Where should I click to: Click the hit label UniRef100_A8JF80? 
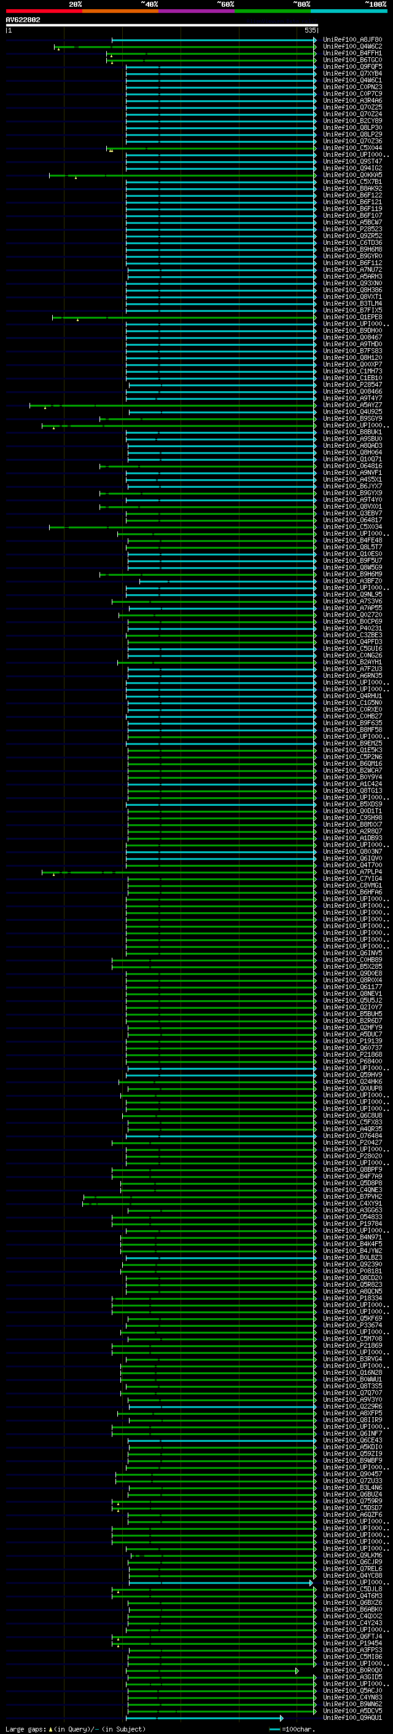(x=352, y=40)
